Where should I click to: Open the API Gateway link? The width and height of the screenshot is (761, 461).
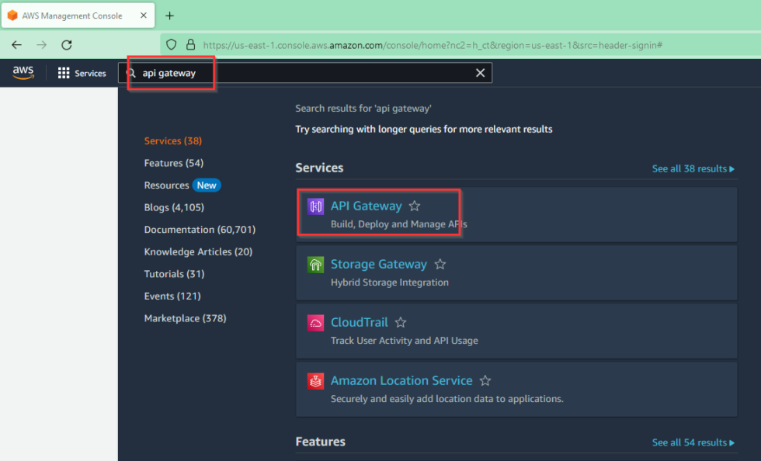(x=366, y=206)
